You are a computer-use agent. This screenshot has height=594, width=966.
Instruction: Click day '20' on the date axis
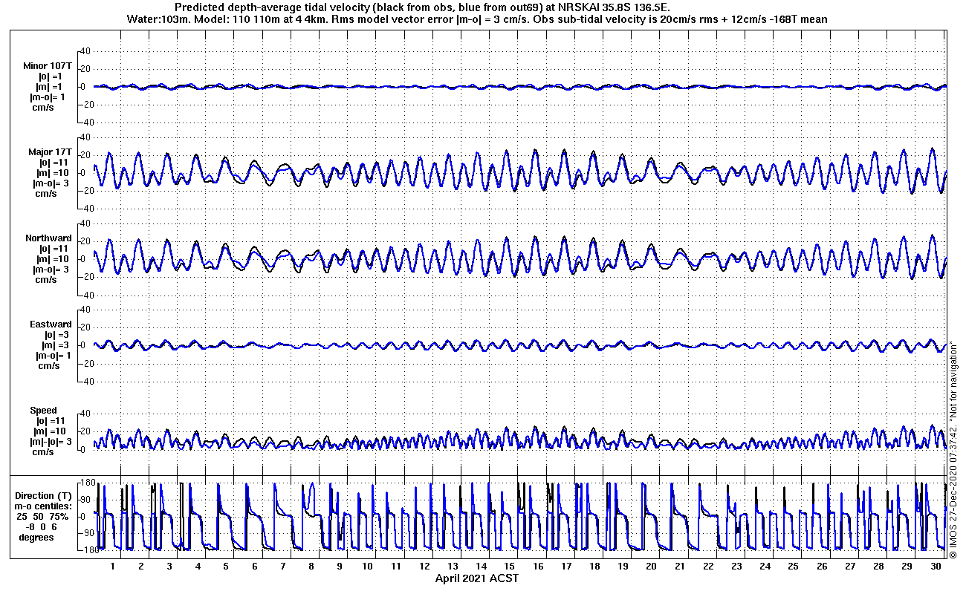(x=652, y=567)
